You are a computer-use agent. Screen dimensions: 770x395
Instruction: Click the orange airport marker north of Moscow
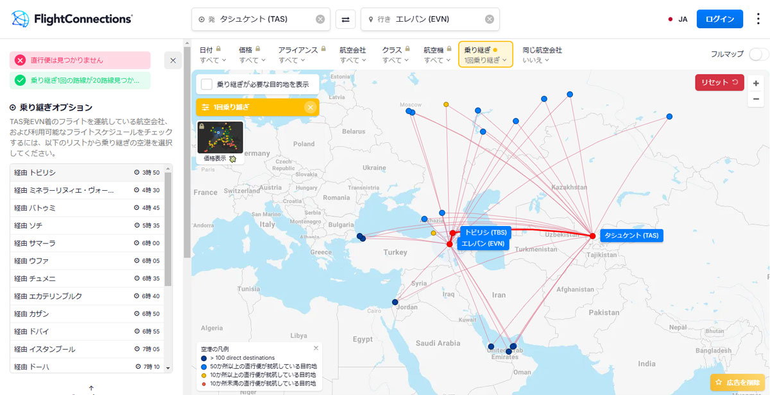click(x=446, y=104)
